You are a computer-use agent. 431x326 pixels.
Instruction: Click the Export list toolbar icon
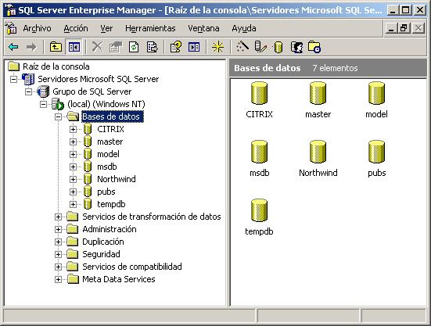click(x=152, y=47)
